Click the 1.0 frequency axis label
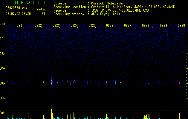This screenshot has width=188, height=119. coord(2,54)
